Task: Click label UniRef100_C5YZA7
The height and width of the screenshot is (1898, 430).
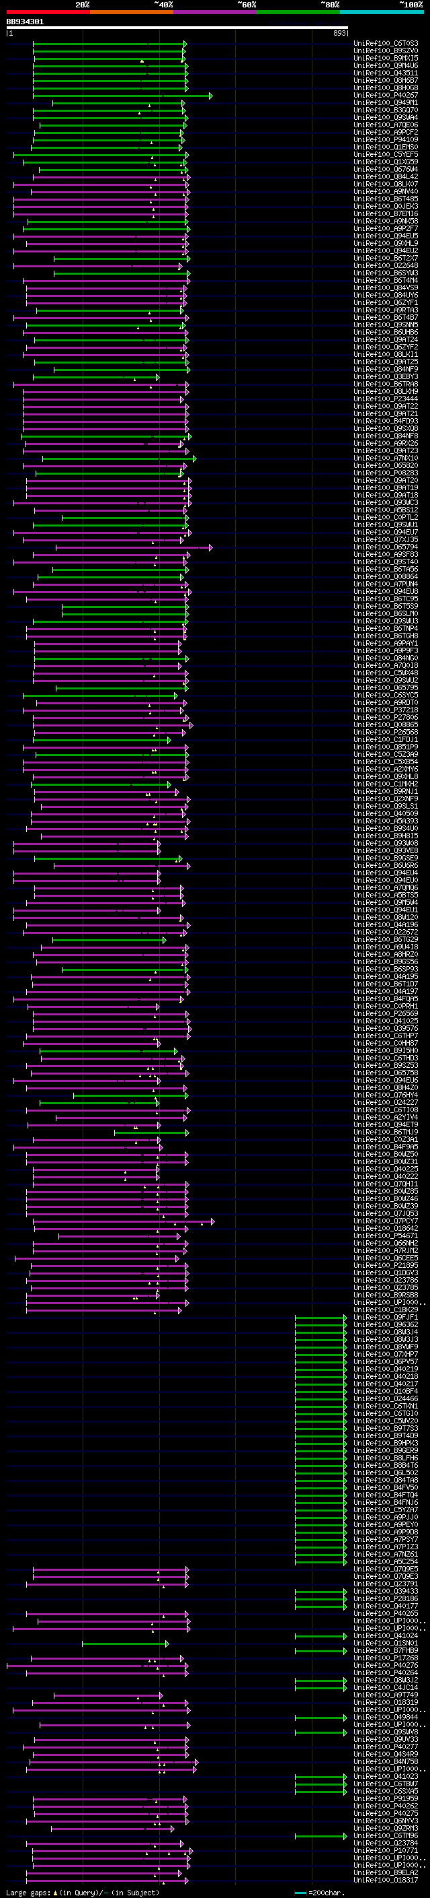Action: click(386, 1510)
